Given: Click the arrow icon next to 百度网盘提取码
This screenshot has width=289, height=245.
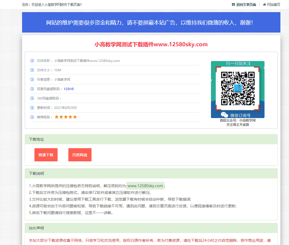Looking at the screenshot, I should click(32, 89).
